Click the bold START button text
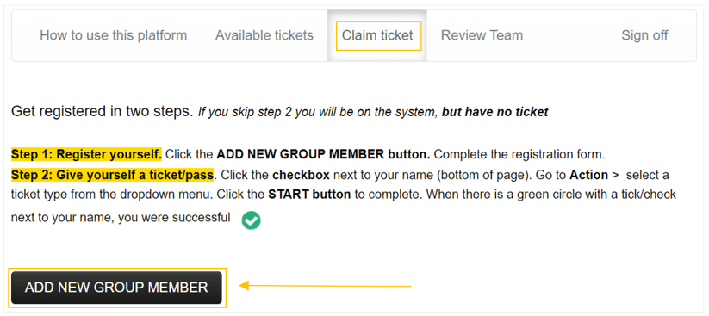The height and width of the screenshot is (316, 709). tap(309, 195)
